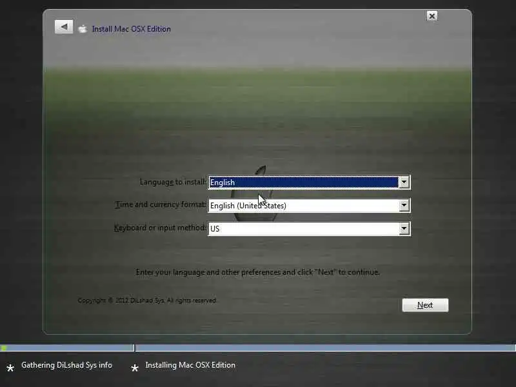This screenshot has height=387, width=516.
Task: Click the asterisk beside Installing Mac OSX Edition
Action: point(135,368)
